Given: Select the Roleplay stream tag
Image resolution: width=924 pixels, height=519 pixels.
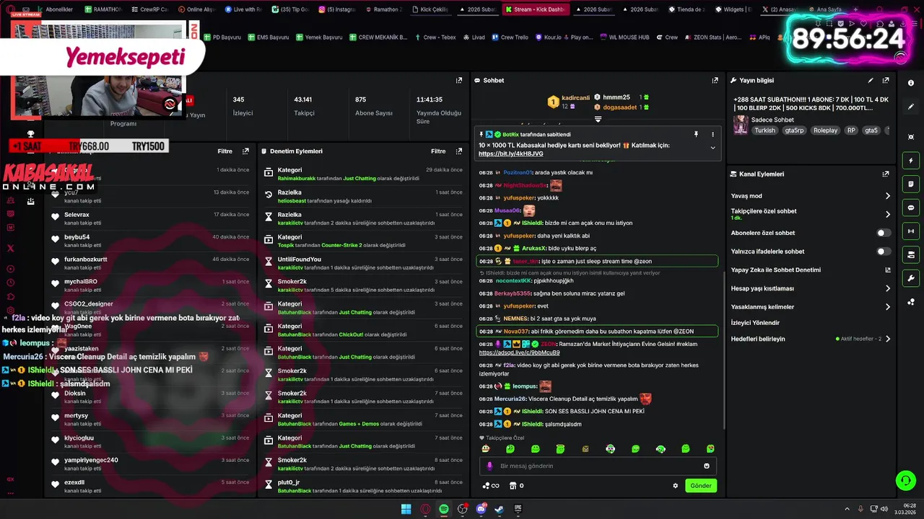Looking at the screenshot, I should pos(825,130).
